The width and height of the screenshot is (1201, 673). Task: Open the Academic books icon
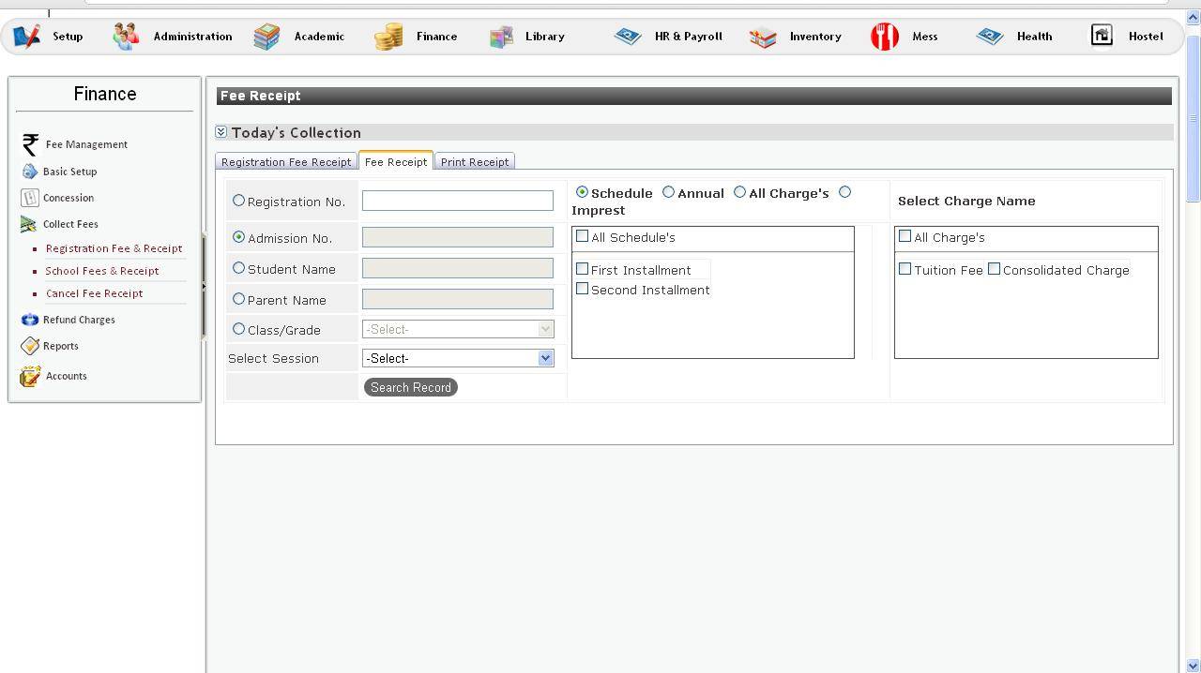pos(266,37)
